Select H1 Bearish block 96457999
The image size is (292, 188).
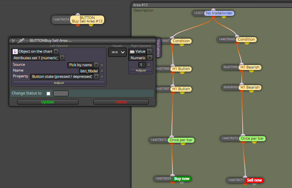point(250,67)
